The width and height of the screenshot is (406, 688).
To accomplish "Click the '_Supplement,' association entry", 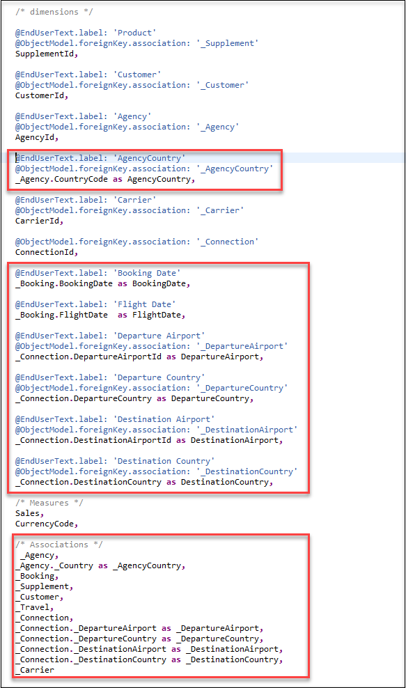I will tap(45, 586).
